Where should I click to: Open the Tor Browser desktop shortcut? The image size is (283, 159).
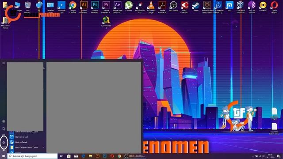(252, 7)
